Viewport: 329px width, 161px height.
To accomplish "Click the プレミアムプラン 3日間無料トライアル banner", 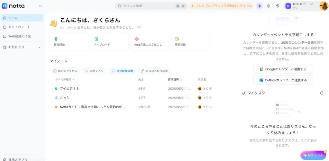I will click(x=221, y=6).
